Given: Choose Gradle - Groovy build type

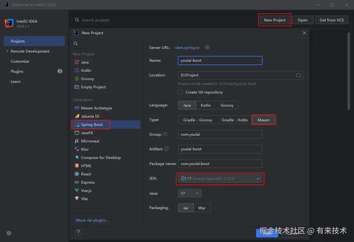Looking at the screenshot, I should (x=198, y=120).
